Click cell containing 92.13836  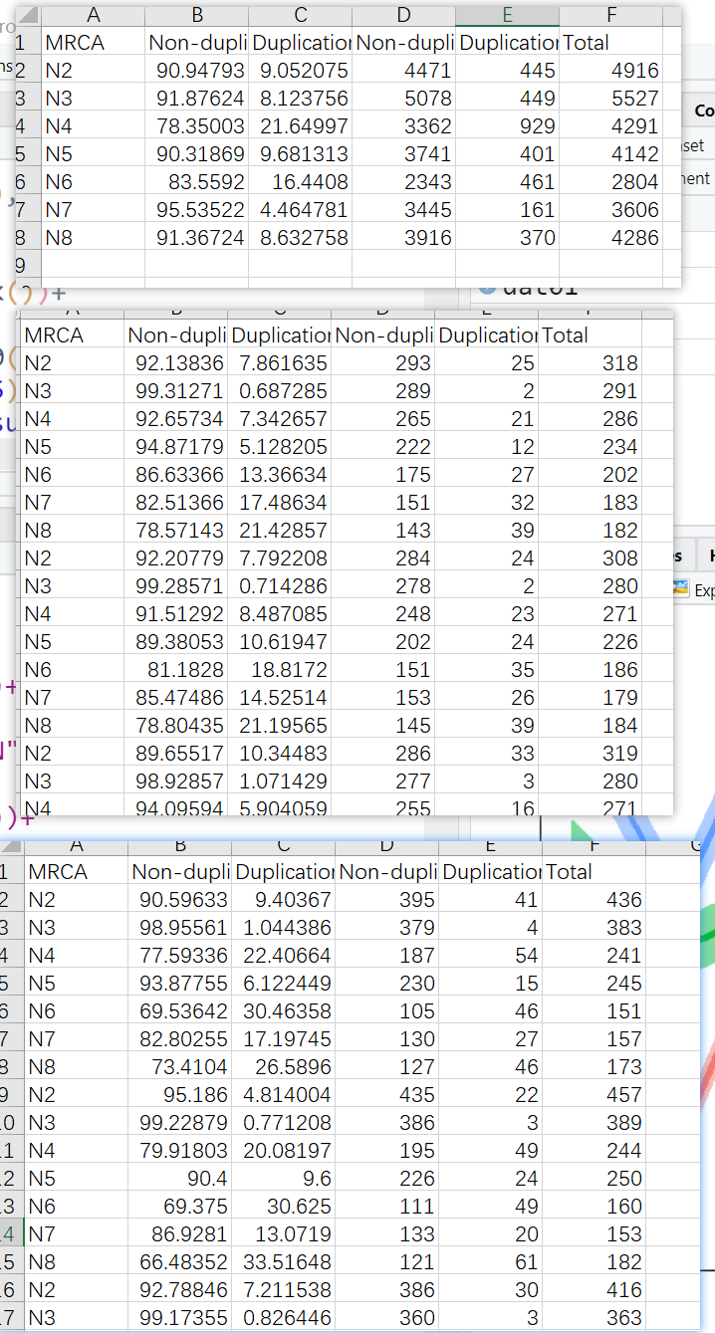[x=176, y=362]
